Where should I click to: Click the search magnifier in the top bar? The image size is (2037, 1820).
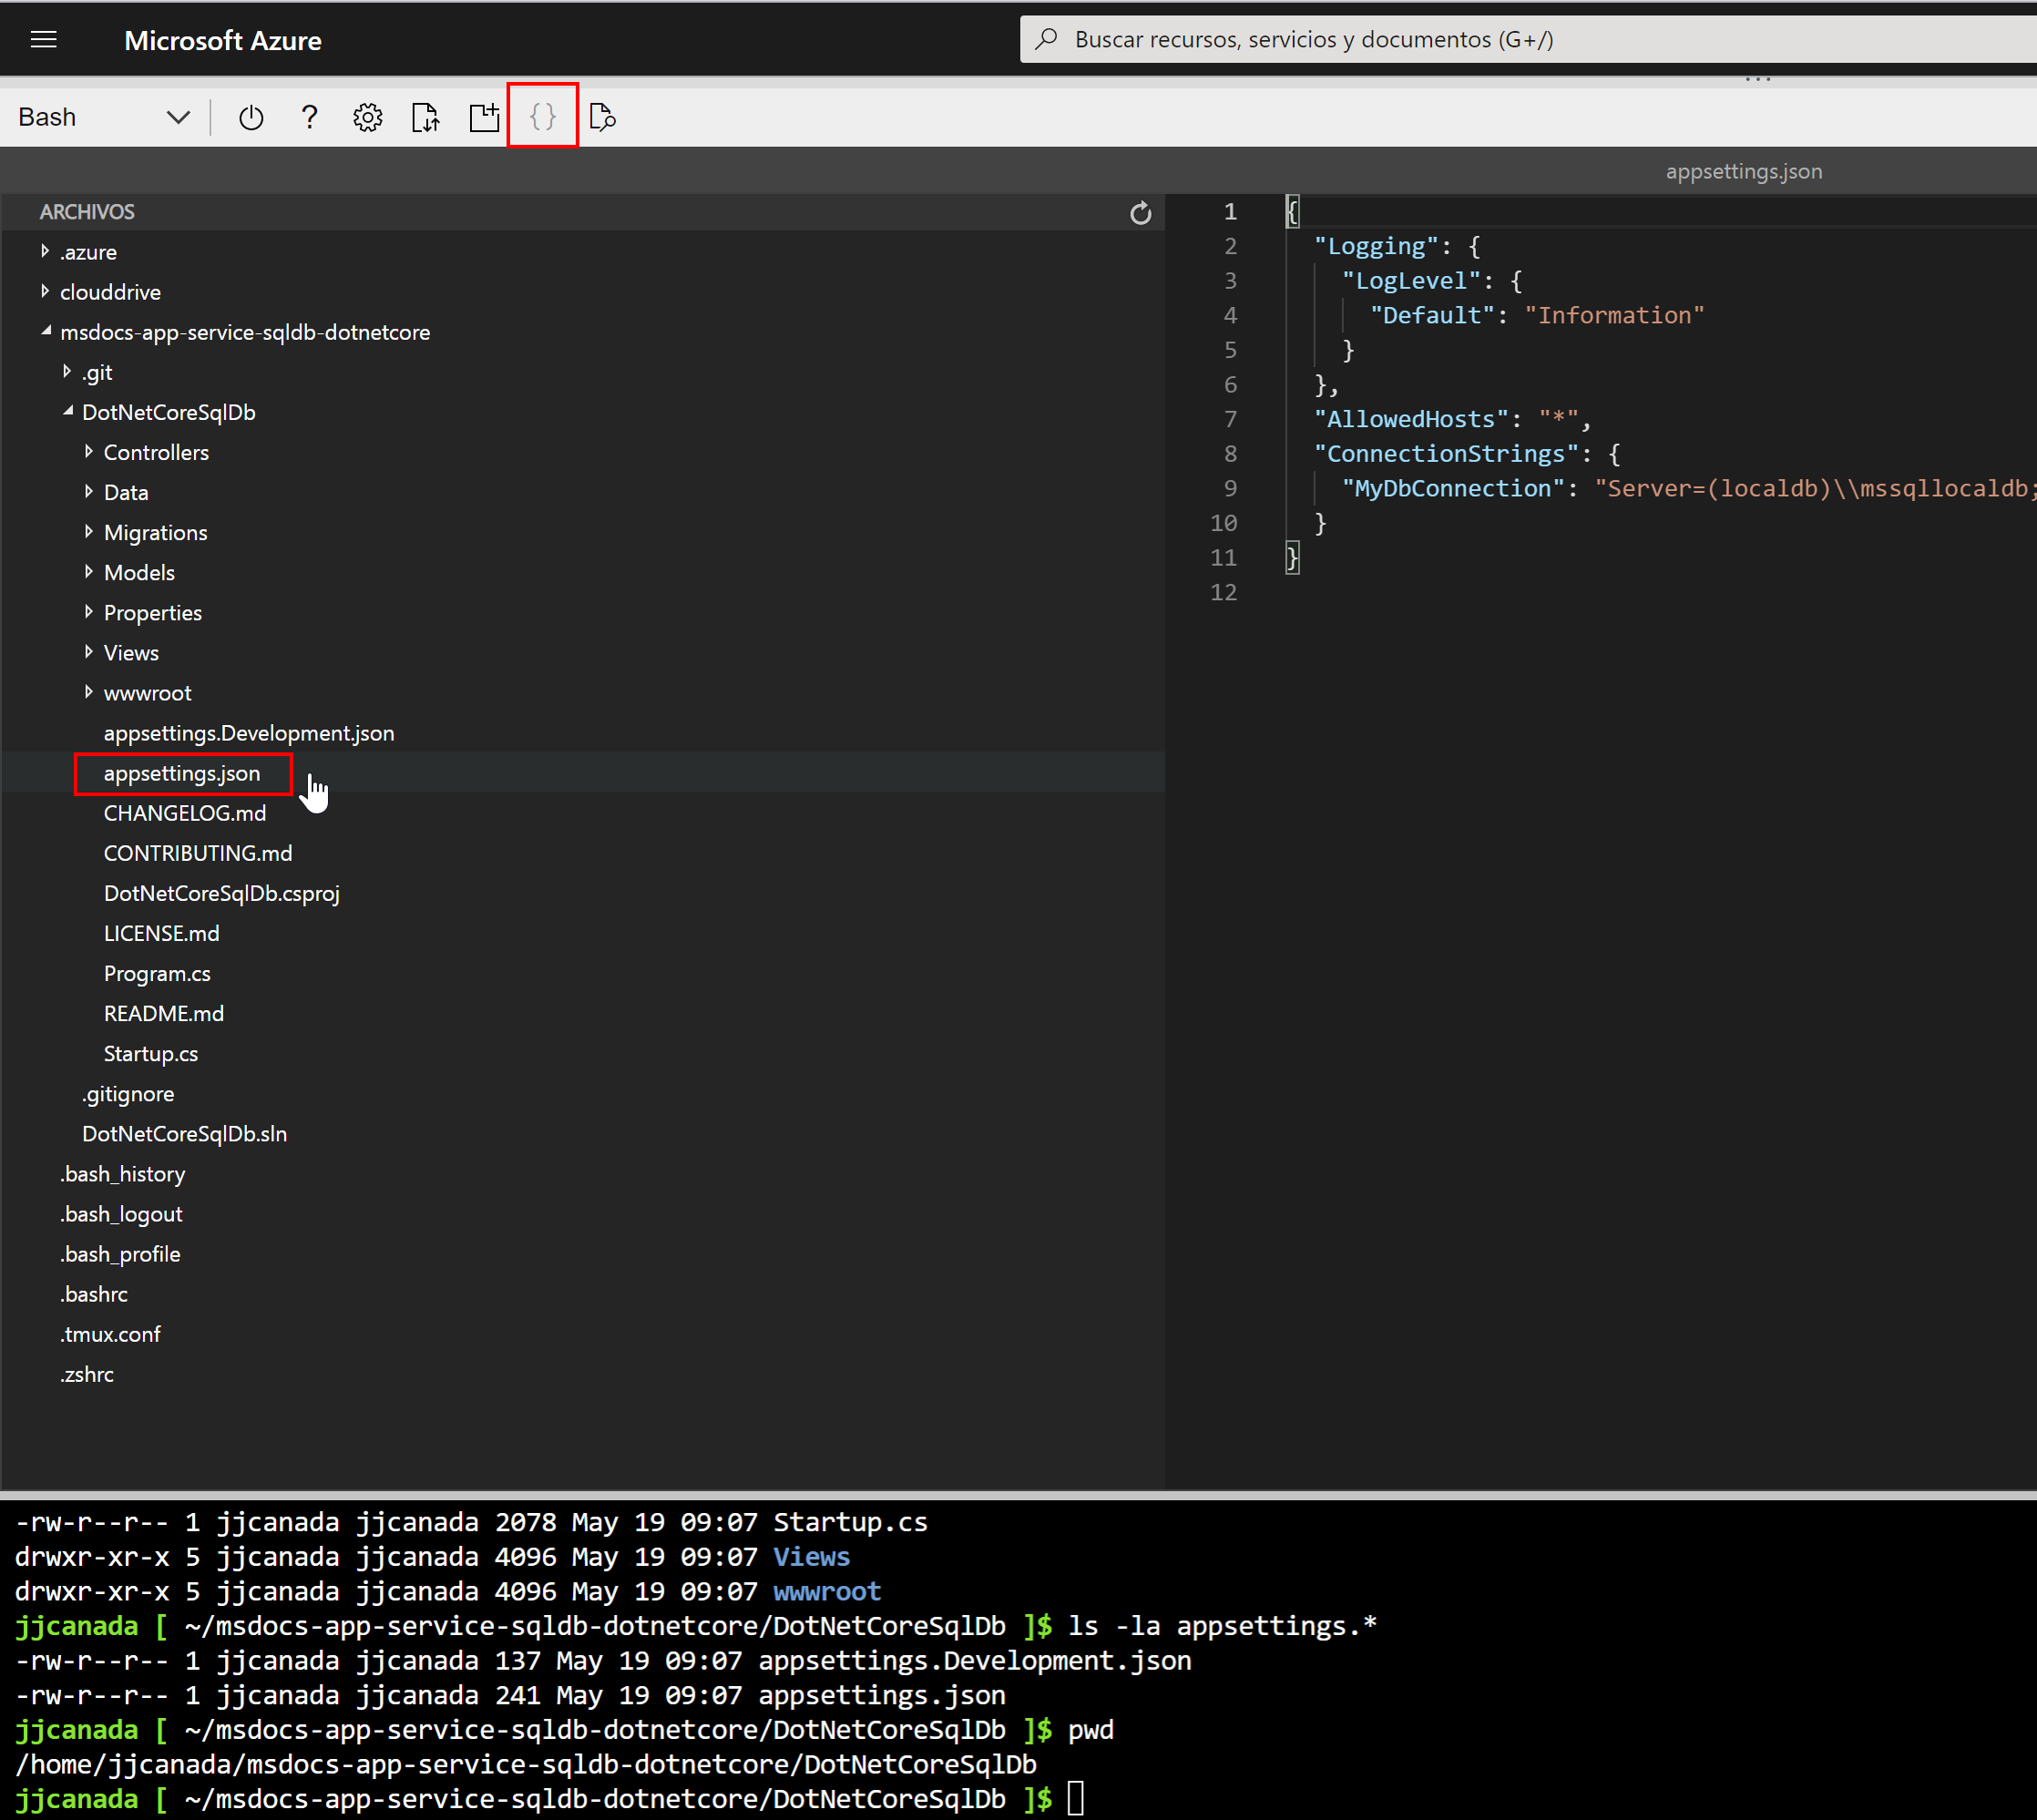tap(1046, 39)
